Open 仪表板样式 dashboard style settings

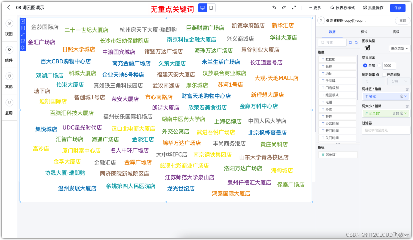click(343, 8)
